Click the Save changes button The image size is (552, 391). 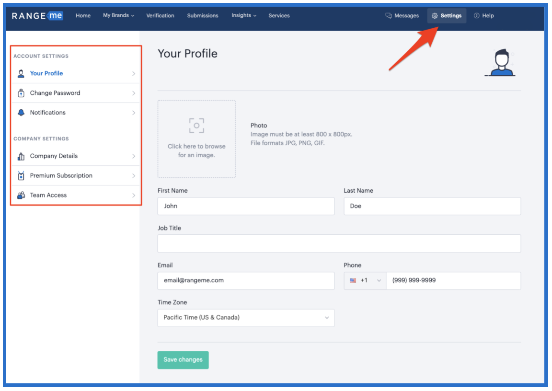click(x=183, y=360)
